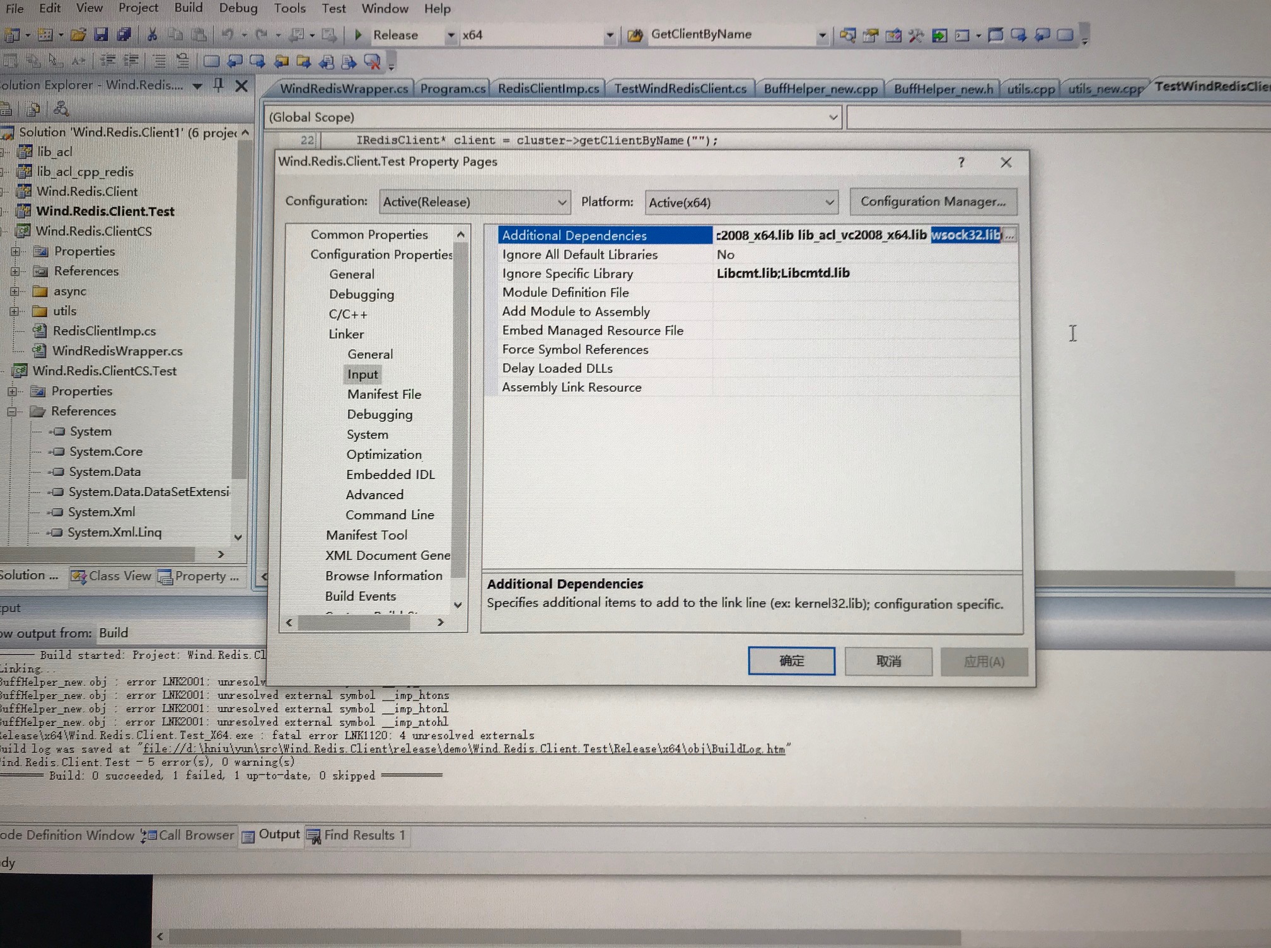Switch to the Program.cs tab
Viewport: 1271px width, 948px height.
coord(453,89)
